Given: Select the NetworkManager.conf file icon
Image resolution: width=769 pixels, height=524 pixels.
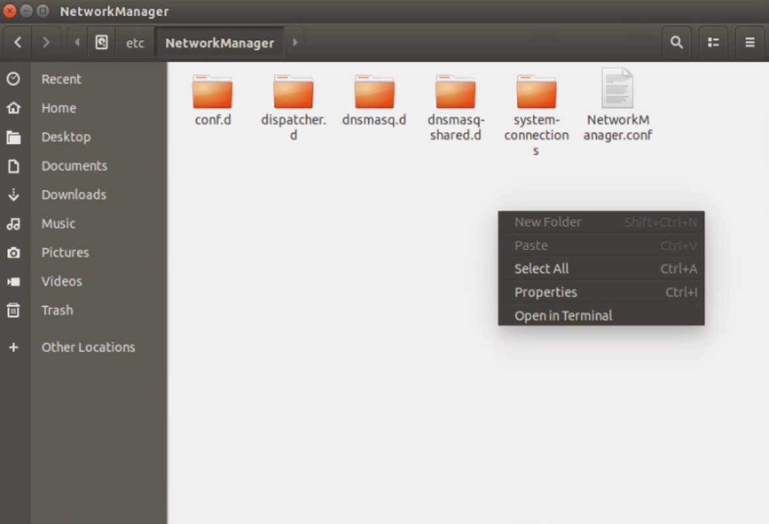Looking at the screenshot, I should click(617, 88).
